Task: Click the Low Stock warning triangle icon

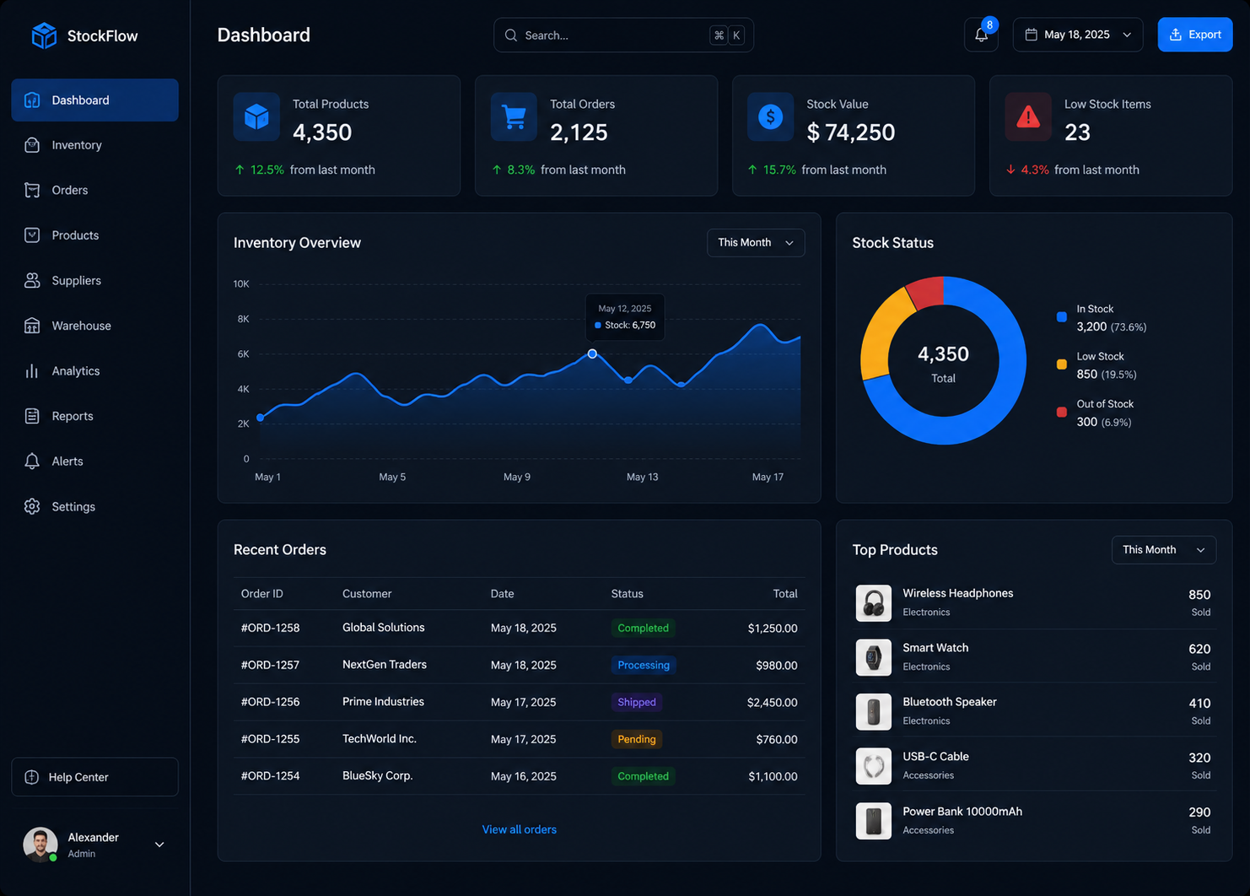Action: 1028,116
